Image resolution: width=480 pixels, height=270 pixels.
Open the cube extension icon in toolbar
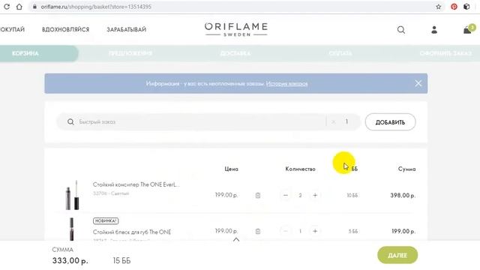click(x=466, y=7)
